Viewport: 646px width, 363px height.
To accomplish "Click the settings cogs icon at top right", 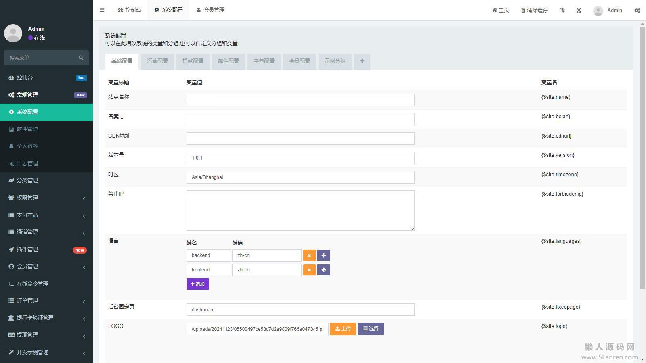I will click(637, 10).
